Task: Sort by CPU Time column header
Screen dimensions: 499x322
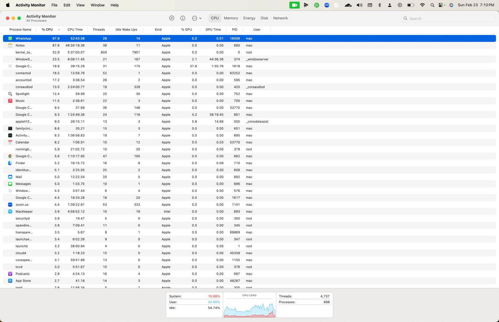Action: (75, 30)
